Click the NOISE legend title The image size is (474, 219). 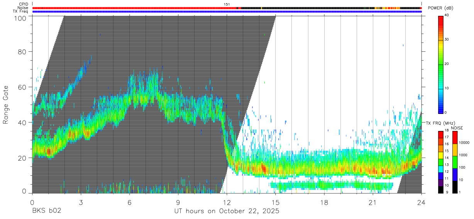click(x=457, y=128)
